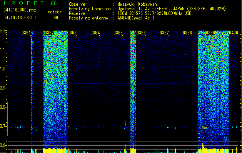Screen dimensions: 242x153
Task: Click the 0359 time marker
Action: pos(210,33)
